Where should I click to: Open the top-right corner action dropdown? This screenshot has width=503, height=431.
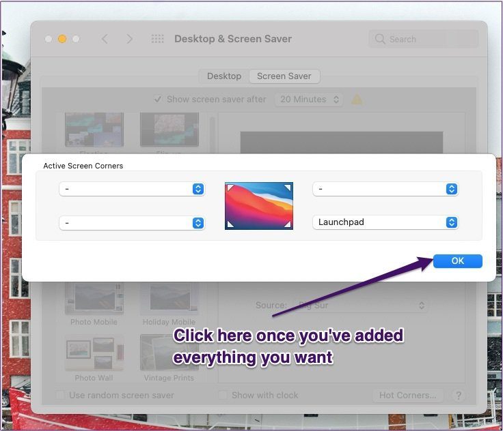(x=385, y=189)
